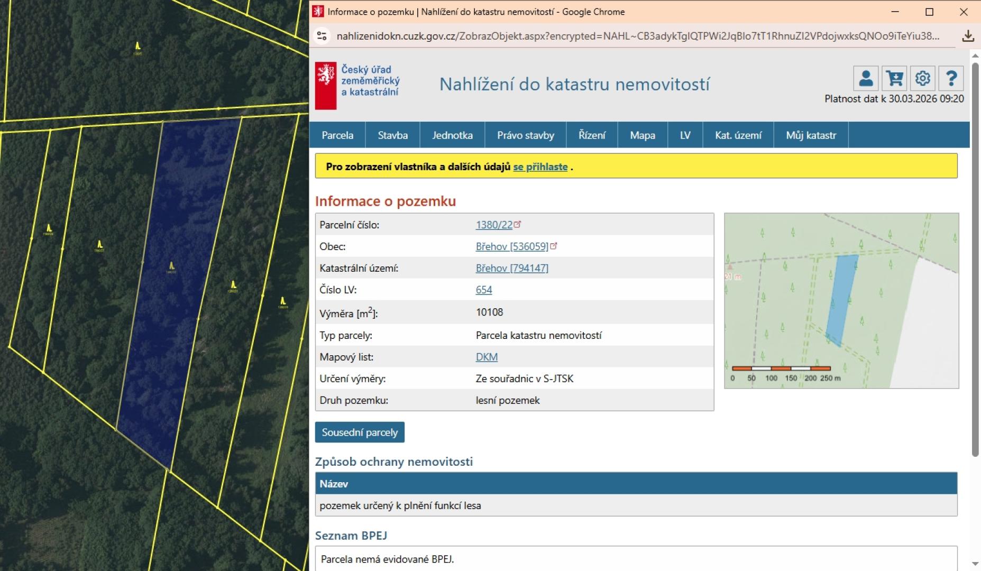
Task: Click external link icon next to 1380/22
Action: point(518,224)
